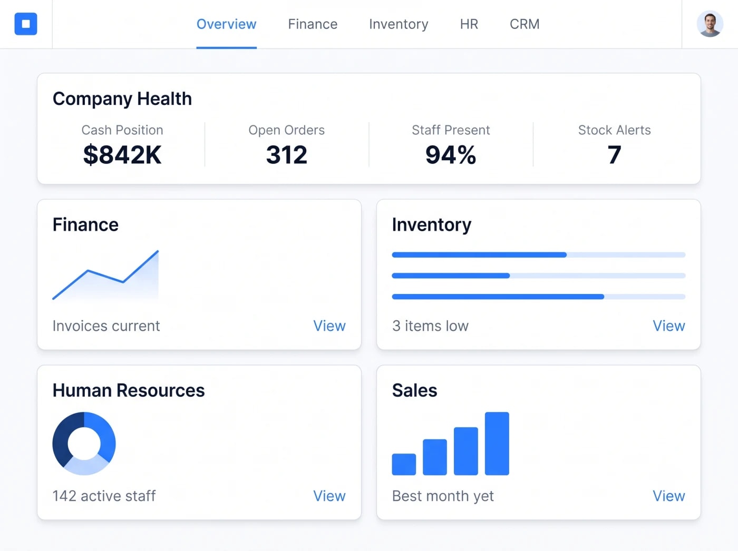Go to the Inventory tab

[x=399, y=24]
